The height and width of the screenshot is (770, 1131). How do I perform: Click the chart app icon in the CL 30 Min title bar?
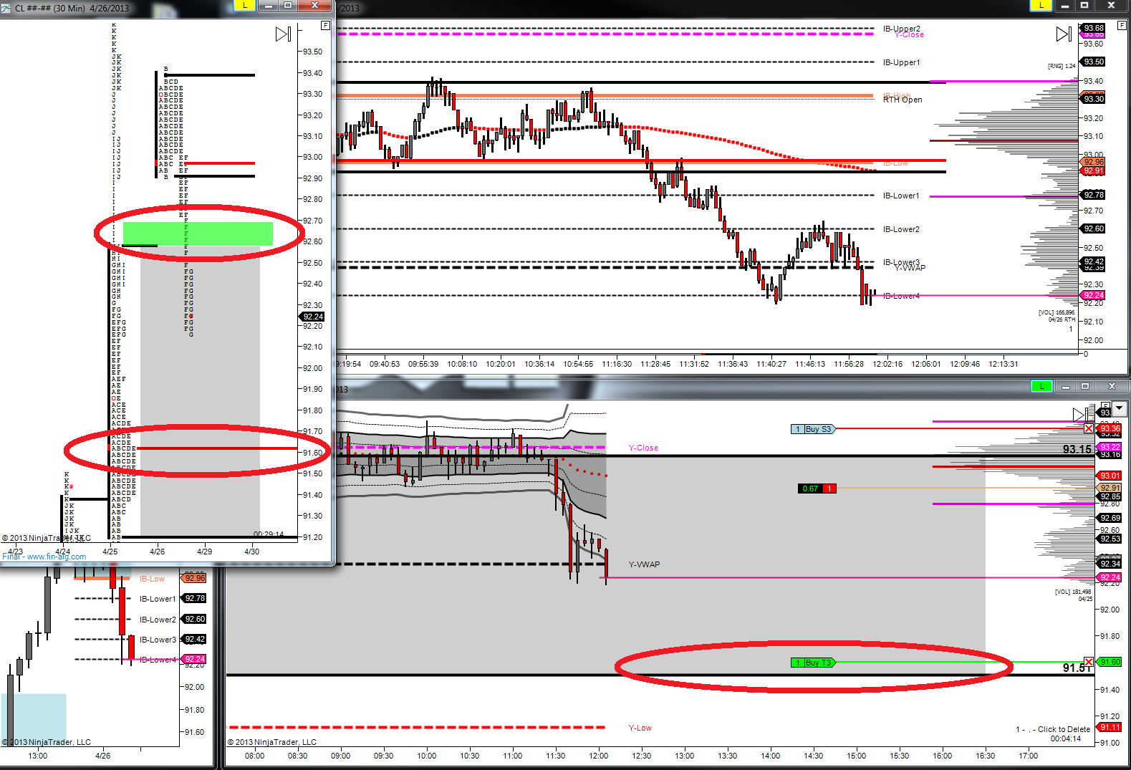tap(6, 8)
